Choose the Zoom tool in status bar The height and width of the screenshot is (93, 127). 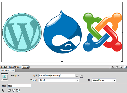point(121,67)
